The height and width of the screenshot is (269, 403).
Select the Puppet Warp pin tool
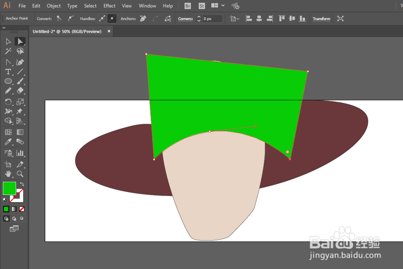click(20, 111)
